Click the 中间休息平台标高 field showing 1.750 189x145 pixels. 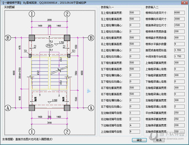[179, 56]
